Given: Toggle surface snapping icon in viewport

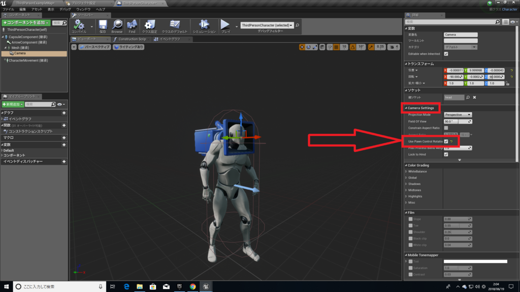Looking at the screenshot, I should coord(330,47).
